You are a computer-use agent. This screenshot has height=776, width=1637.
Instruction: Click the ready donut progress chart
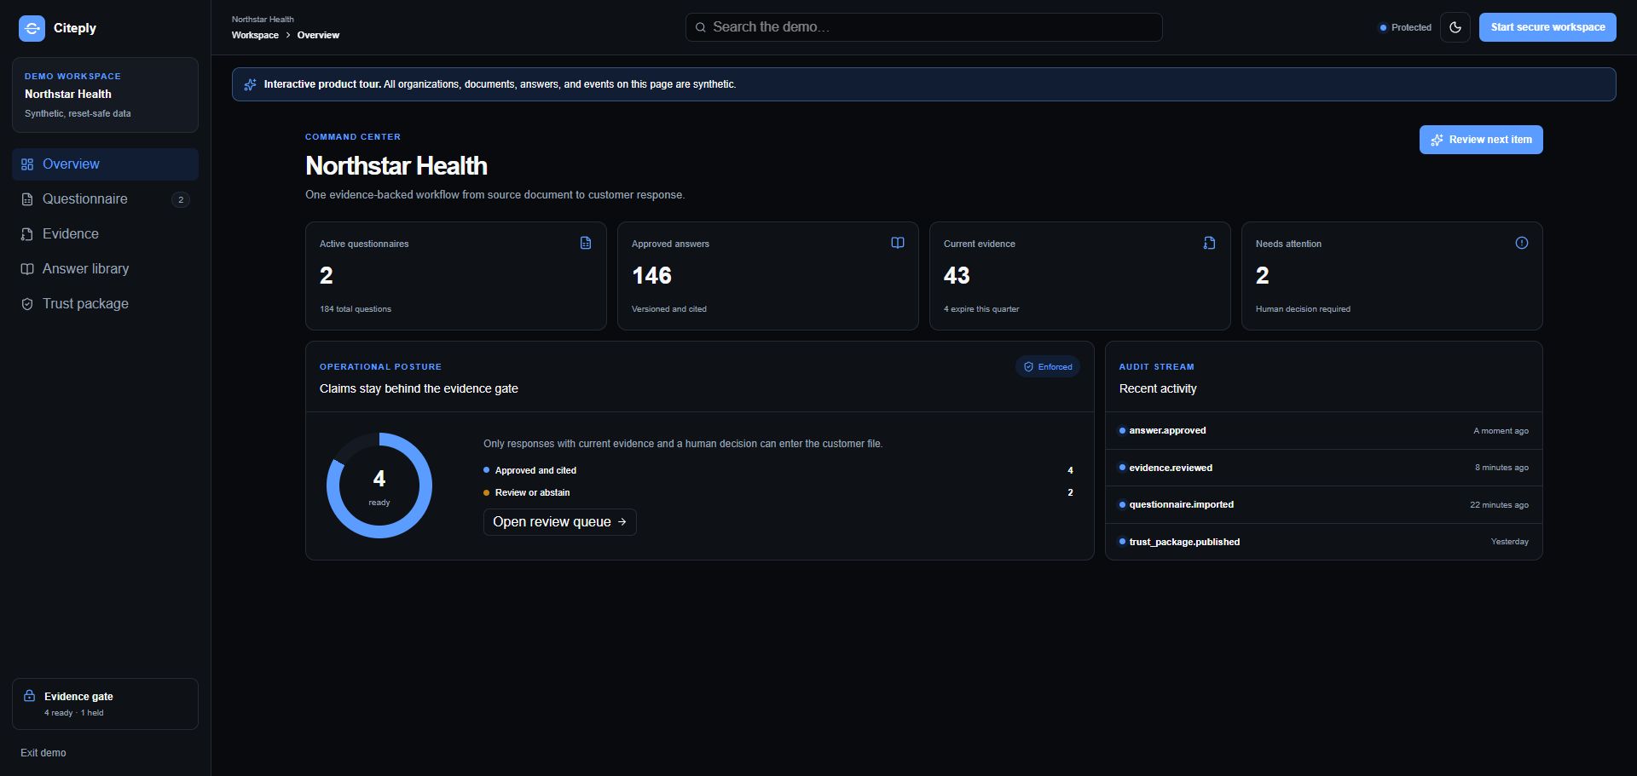pos(379,486)
